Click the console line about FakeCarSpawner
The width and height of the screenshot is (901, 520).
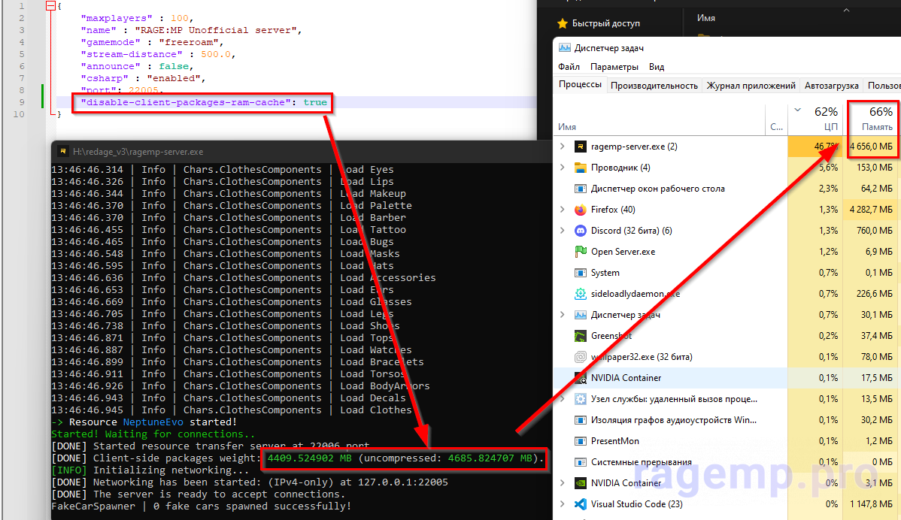click(201, 506)
